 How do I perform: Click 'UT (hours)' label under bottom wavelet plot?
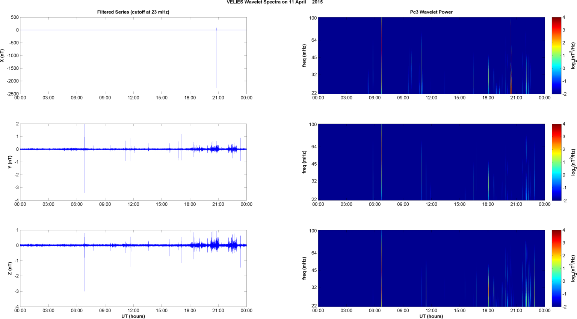[431, 316]
